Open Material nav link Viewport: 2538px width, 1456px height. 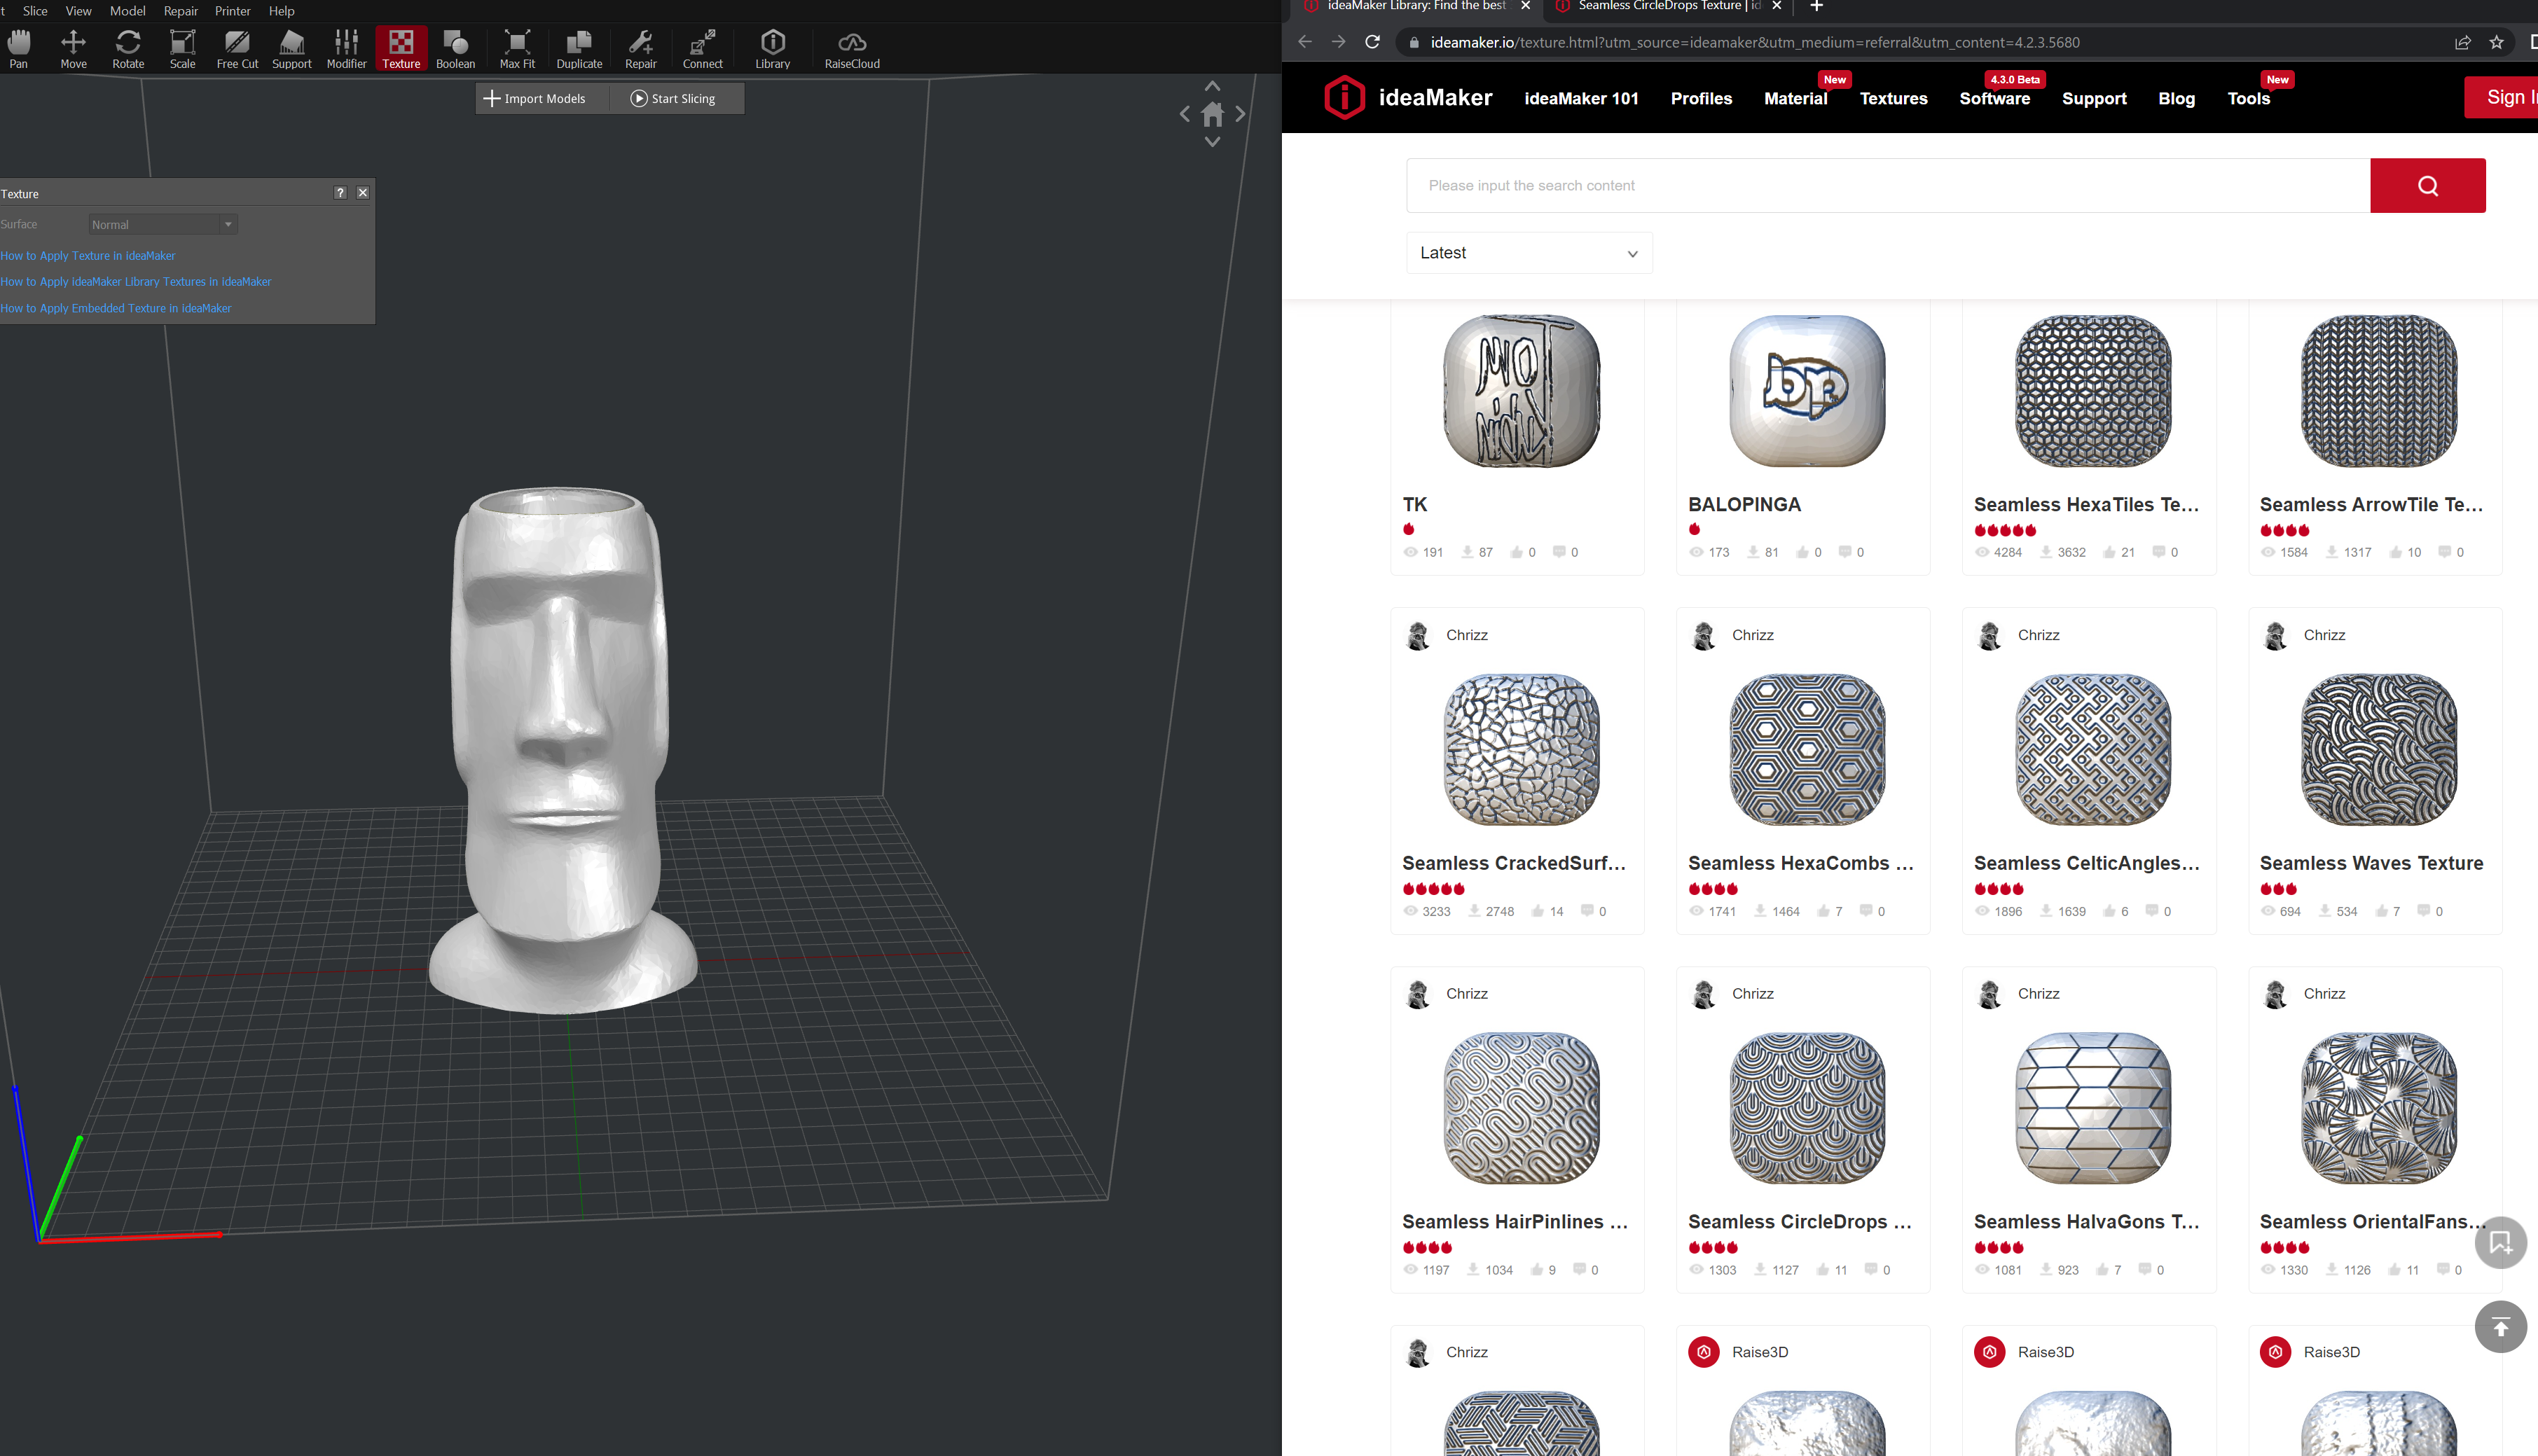[x=1795, y=98]
